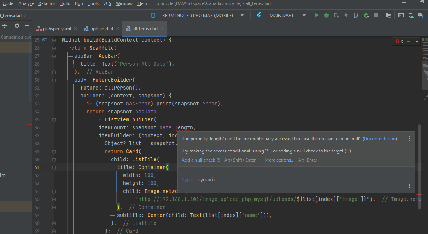Screen dimensions: 428x234
Task: Fold Card block at line 39
Action: point(54,152)
